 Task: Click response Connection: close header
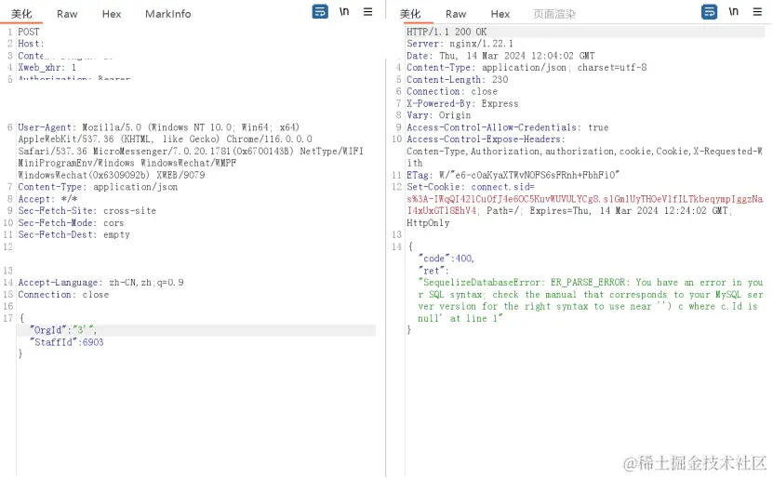[x=451, y=91]
